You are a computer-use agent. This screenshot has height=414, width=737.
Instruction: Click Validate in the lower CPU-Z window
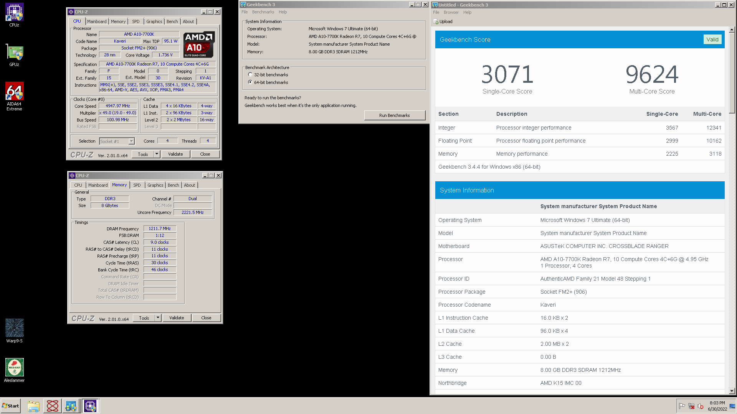tap(177, 318)
